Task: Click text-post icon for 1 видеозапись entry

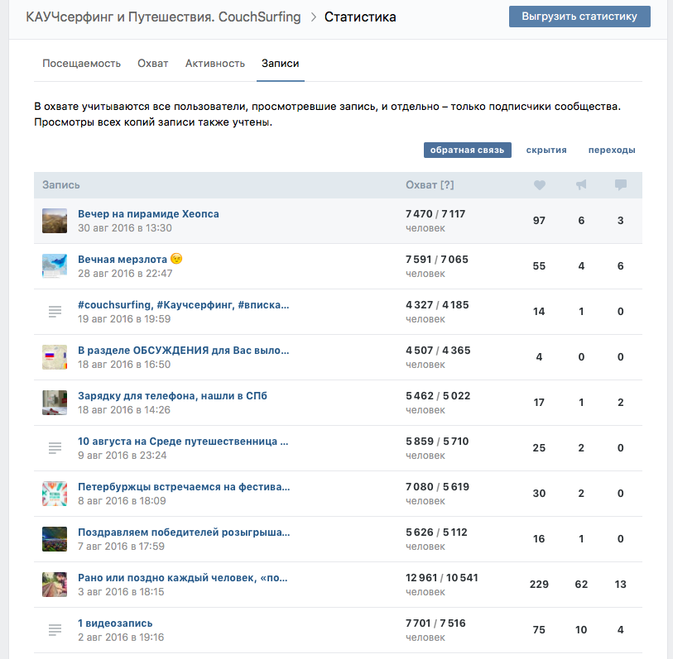Action: [55, 630]
